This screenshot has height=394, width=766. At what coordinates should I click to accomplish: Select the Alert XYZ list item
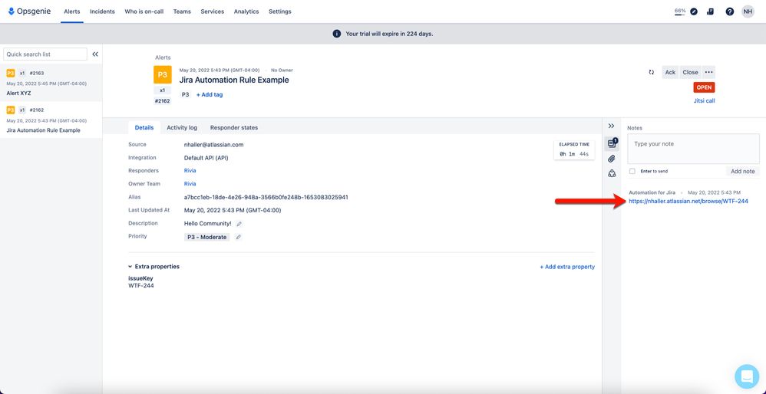(51, 83)
